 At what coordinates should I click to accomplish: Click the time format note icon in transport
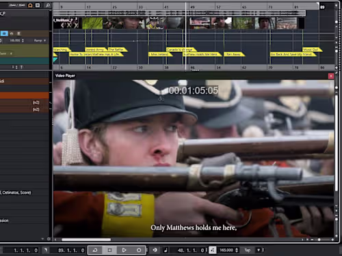[x=166, y=250]
